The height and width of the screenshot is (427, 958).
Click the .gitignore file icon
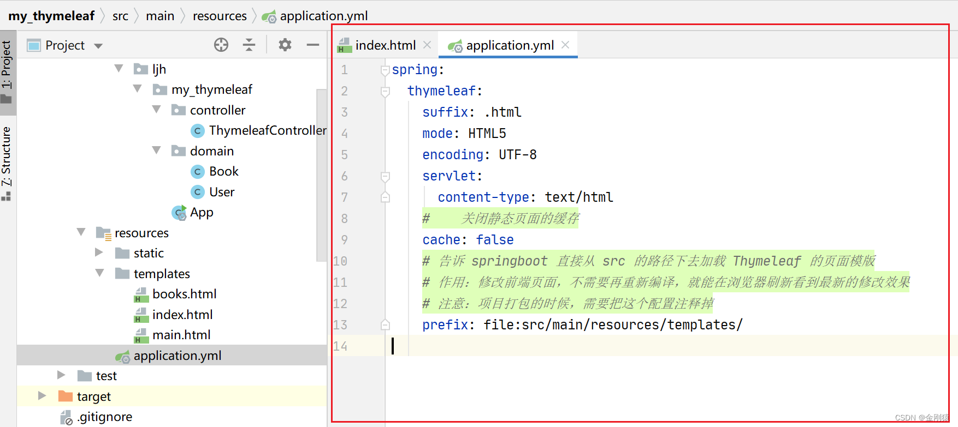[x=66, y=417]
